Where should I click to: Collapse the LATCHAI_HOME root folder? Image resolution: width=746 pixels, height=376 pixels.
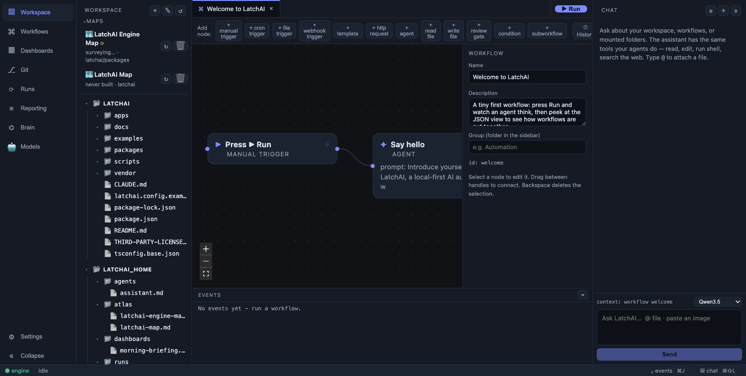pyautogui.click(x=87, y=270)
